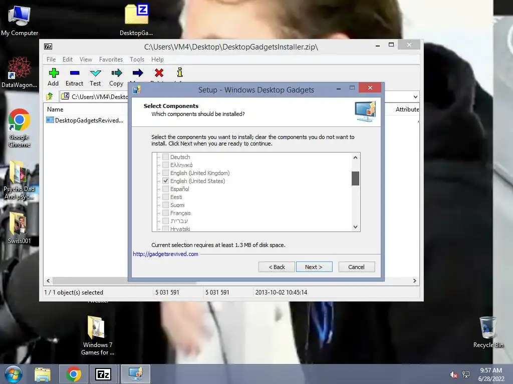Open File Explorer from the taskbar
Viewport: 513px width, 384px height.
(x=43, y=374)
